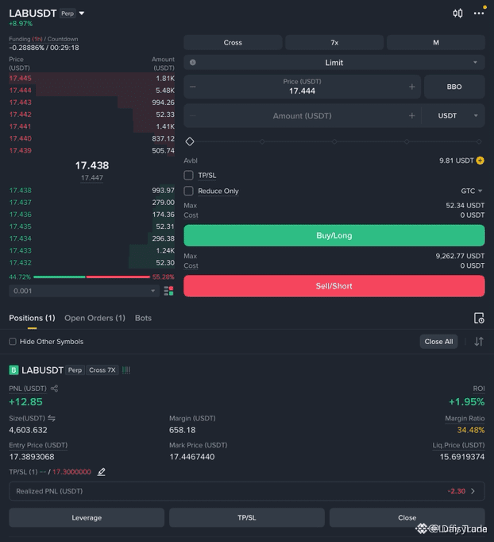Click the Margin Ratio label
The image size is (494, 542).
(x=465, y=419)
